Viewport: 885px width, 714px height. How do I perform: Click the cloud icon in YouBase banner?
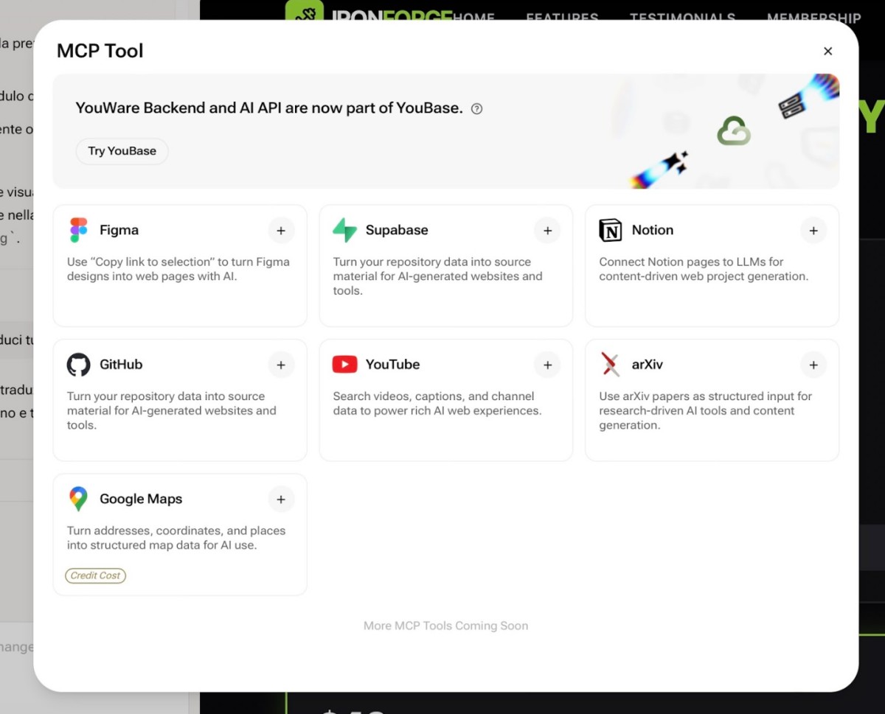[x=734, y=131]
